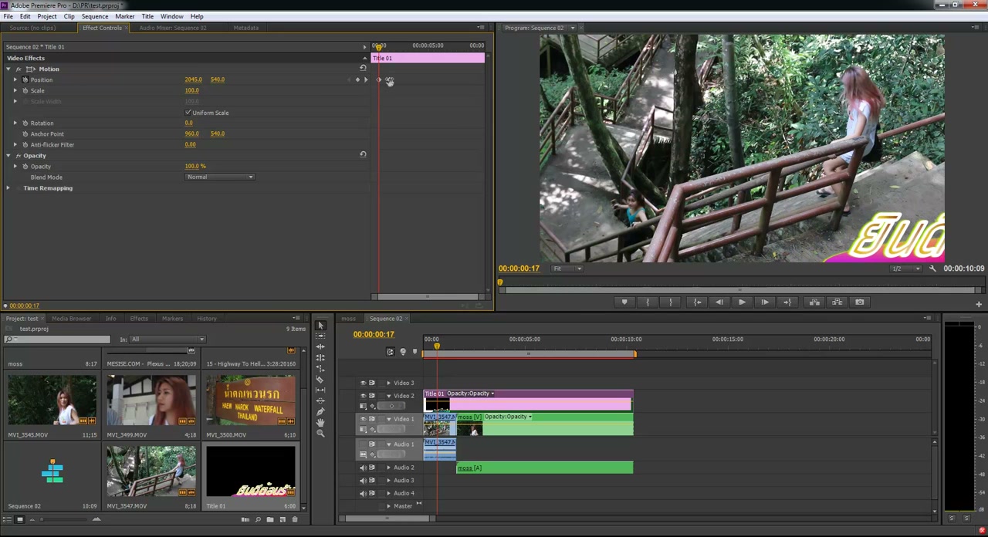Toggle the Position stopwatch animation
988x537 pixels.
pyautogui.click(x=25, y=80)
